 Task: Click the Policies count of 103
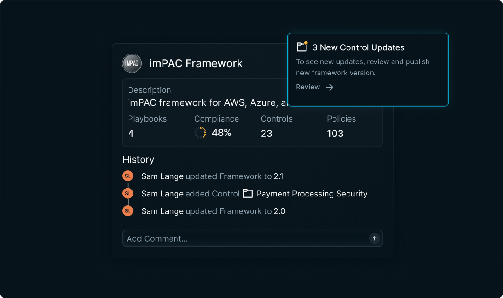(335, 134)
